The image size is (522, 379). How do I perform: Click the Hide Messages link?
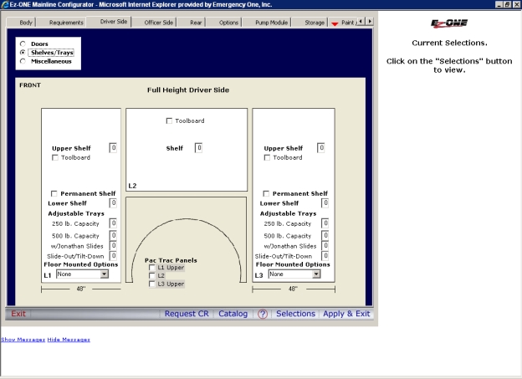pos(69,340)
